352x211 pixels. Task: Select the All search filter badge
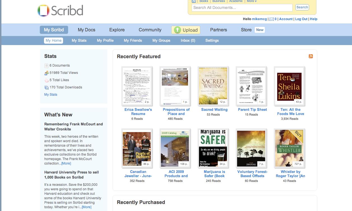[x=193, y=1]
